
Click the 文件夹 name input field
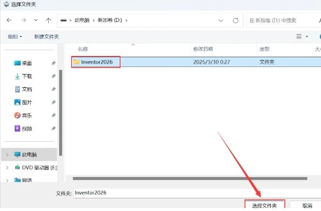click(198, 193)
